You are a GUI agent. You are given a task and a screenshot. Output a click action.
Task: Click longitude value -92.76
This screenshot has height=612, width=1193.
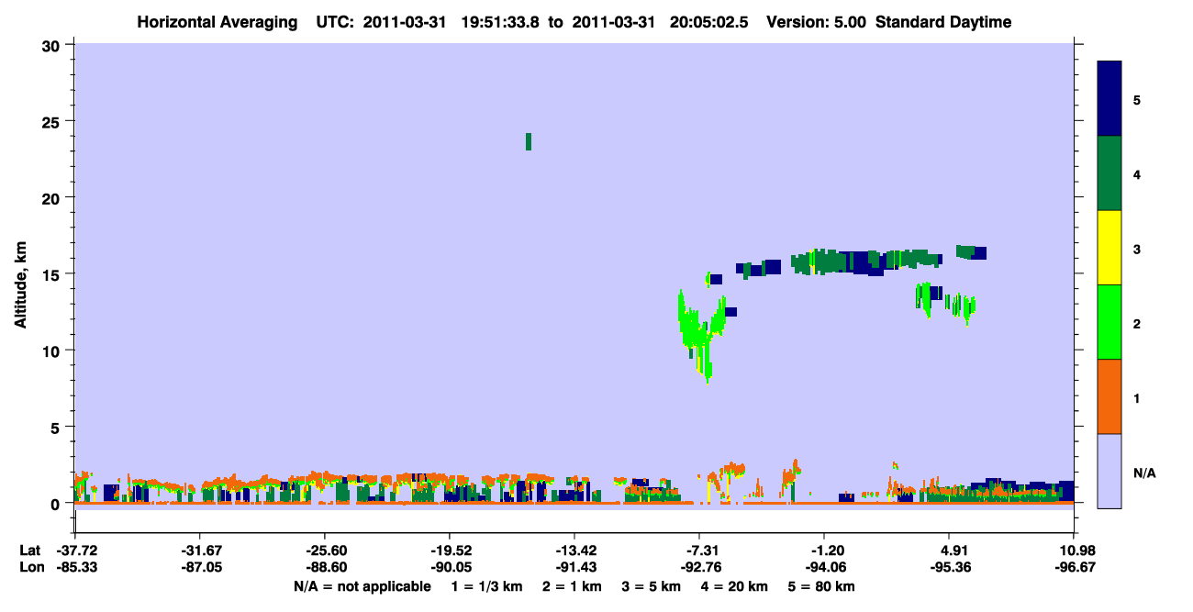(x=699, y=568)
